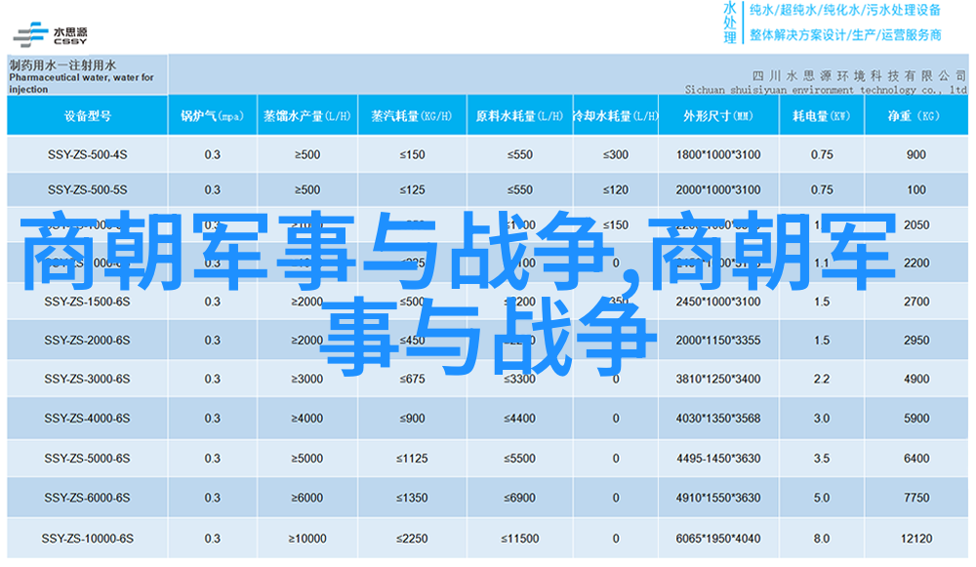
Task: Click the 净重(KG) column header
Action: pos(915,116)
